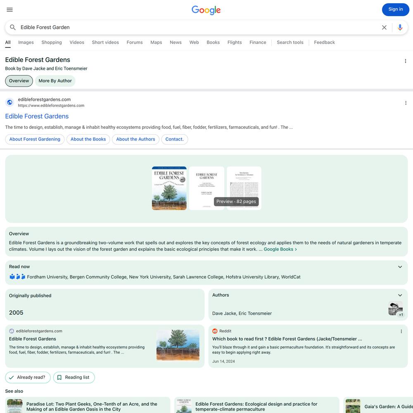
Task: Open more options for Edible Forest Gardens book panel
Action: pos(406,61)
